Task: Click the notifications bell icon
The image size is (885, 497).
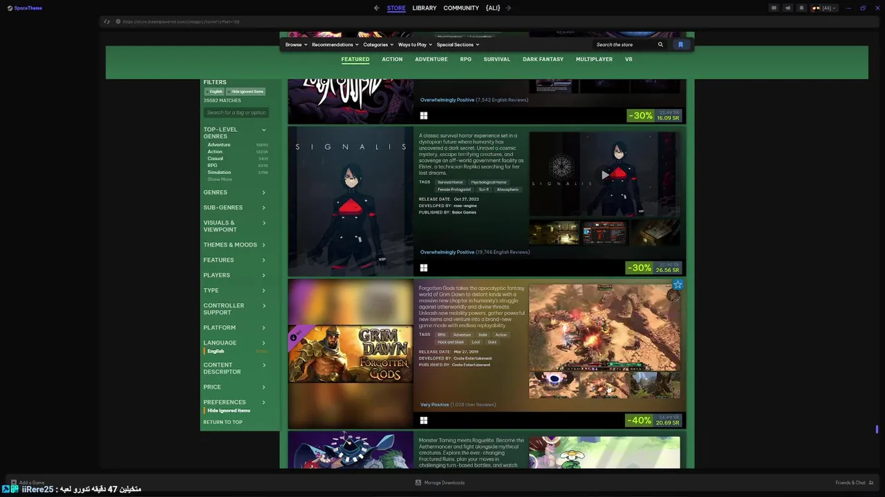Action: coord(801,8)
